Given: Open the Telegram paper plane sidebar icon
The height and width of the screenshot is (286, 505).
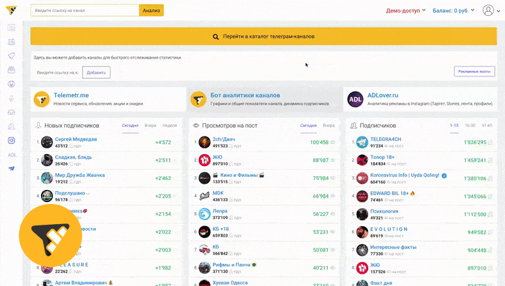Looking at the screenshot, I should coord(11,169).
